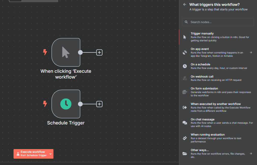Choose the On app event signal icon
Image resolution: width=257 pixels, height=165 pixels.
185,52
